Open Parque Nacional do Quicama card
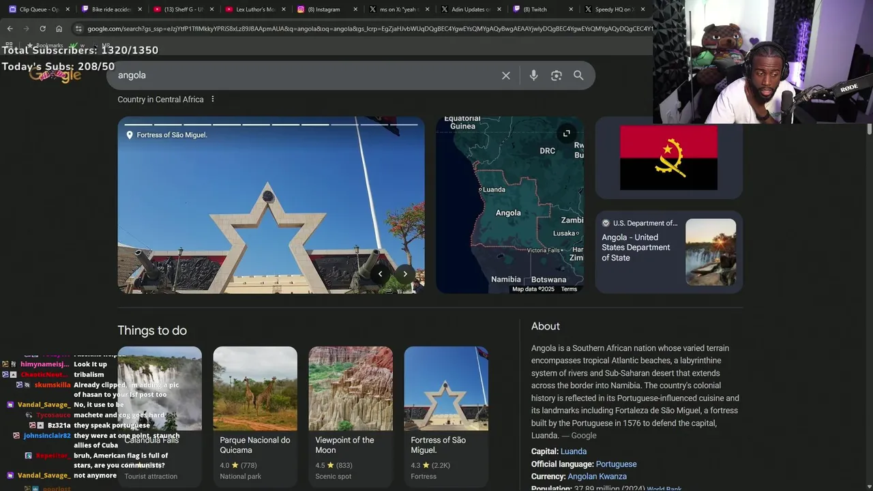Image resolution: width=873 pixels, height=491 pixels. pos(255,417)
